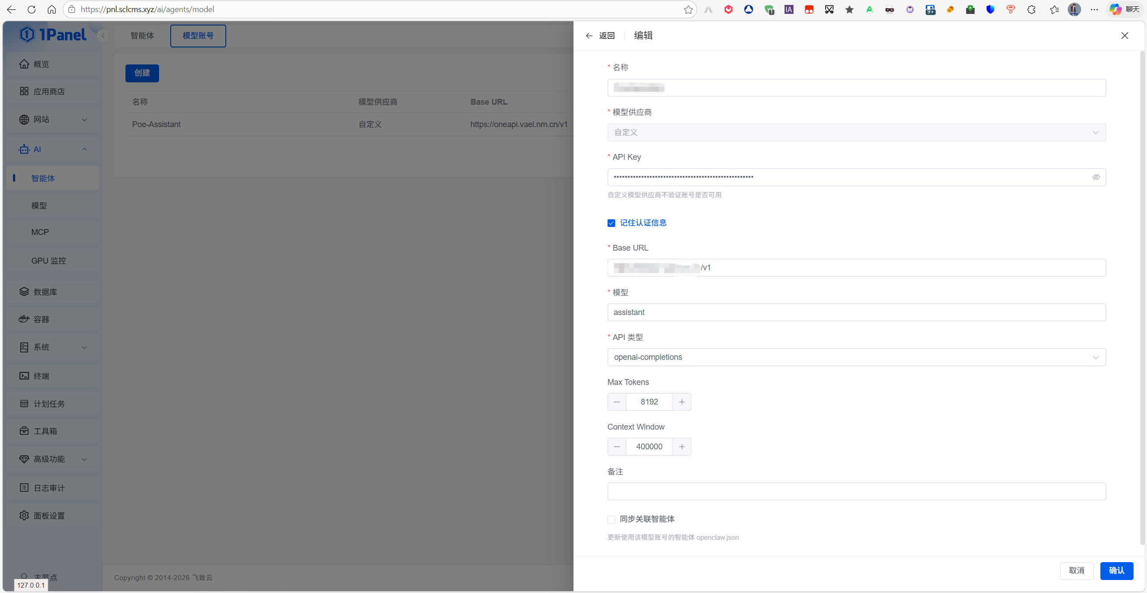Click the 容器 docker whale icon
The width and height of the screenshot is (1147, 593).
point(24,319)
